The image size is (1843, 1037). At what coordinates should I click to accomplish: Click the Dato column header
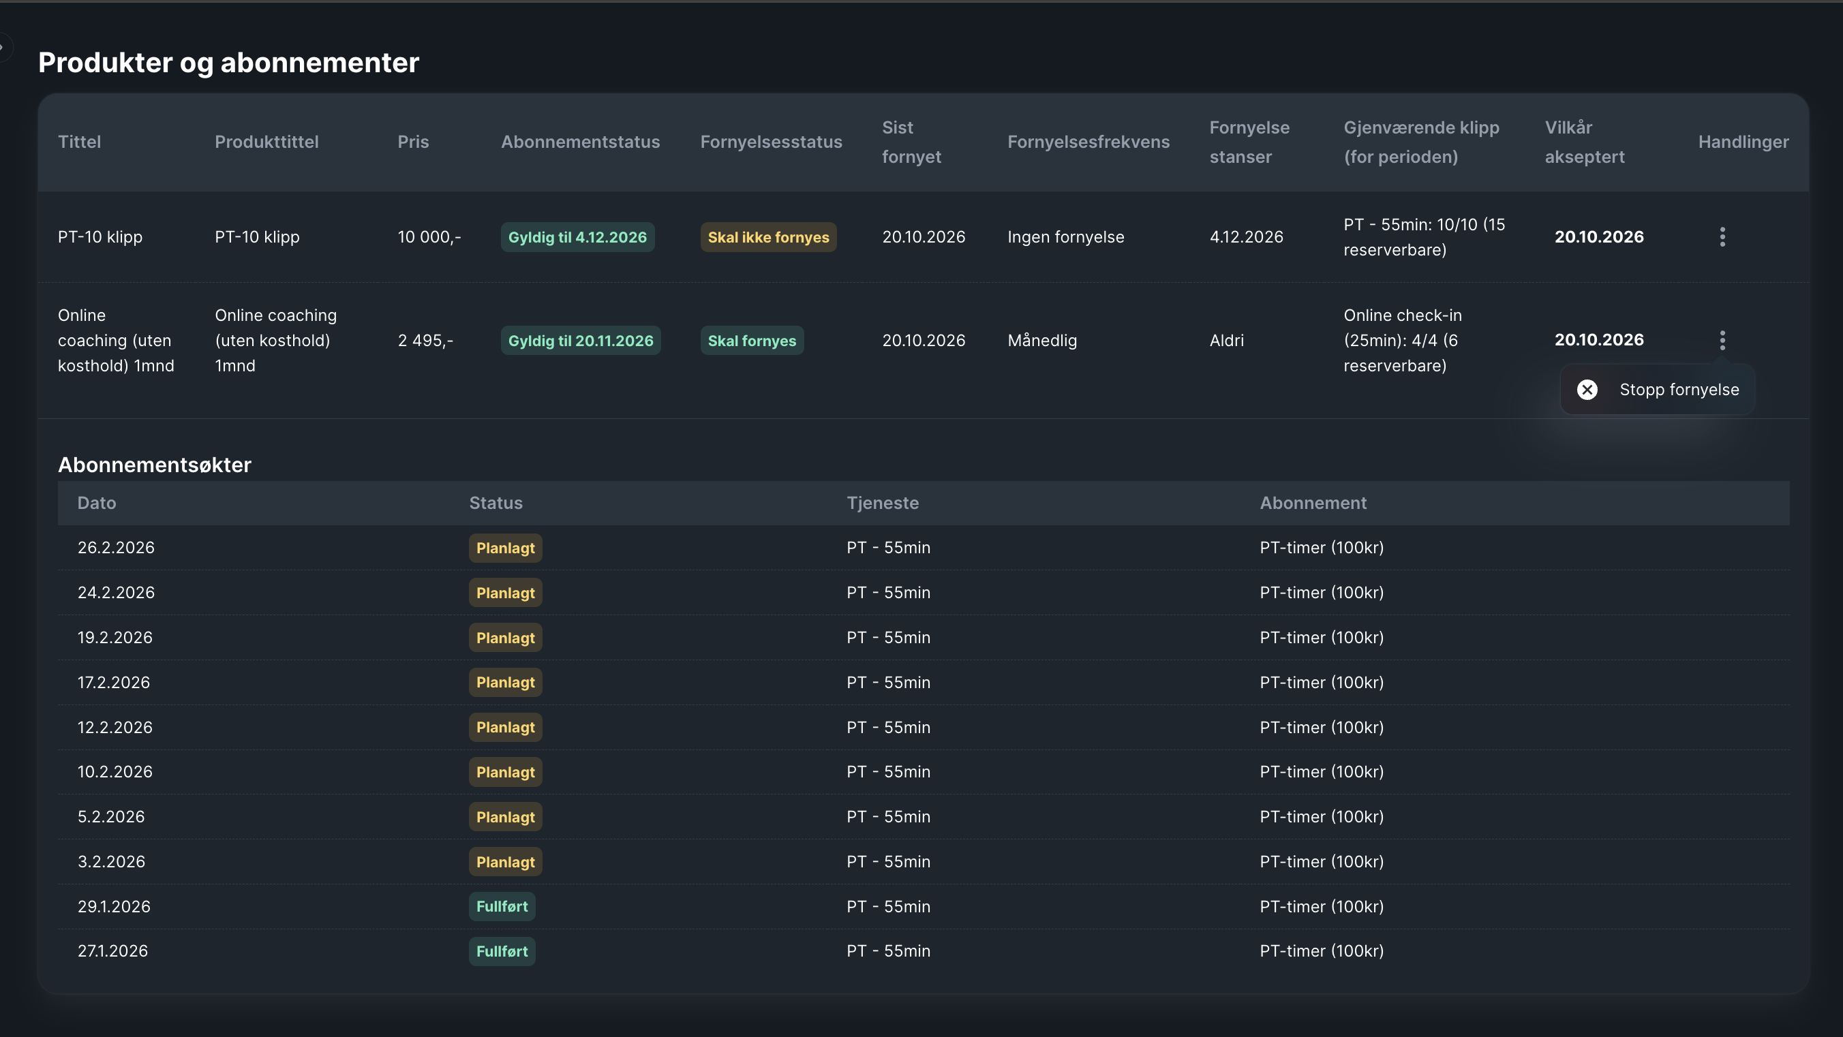97,503
